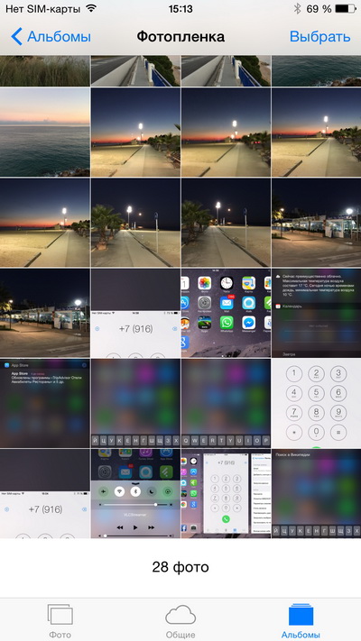Tap the Bluetooth status icon
The image size is (361, 641).
(298, 9)
